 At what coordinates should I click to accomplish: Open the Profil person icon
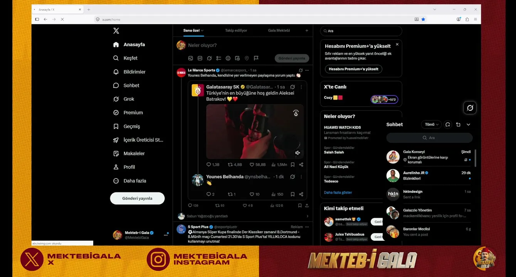coord(116,167)
